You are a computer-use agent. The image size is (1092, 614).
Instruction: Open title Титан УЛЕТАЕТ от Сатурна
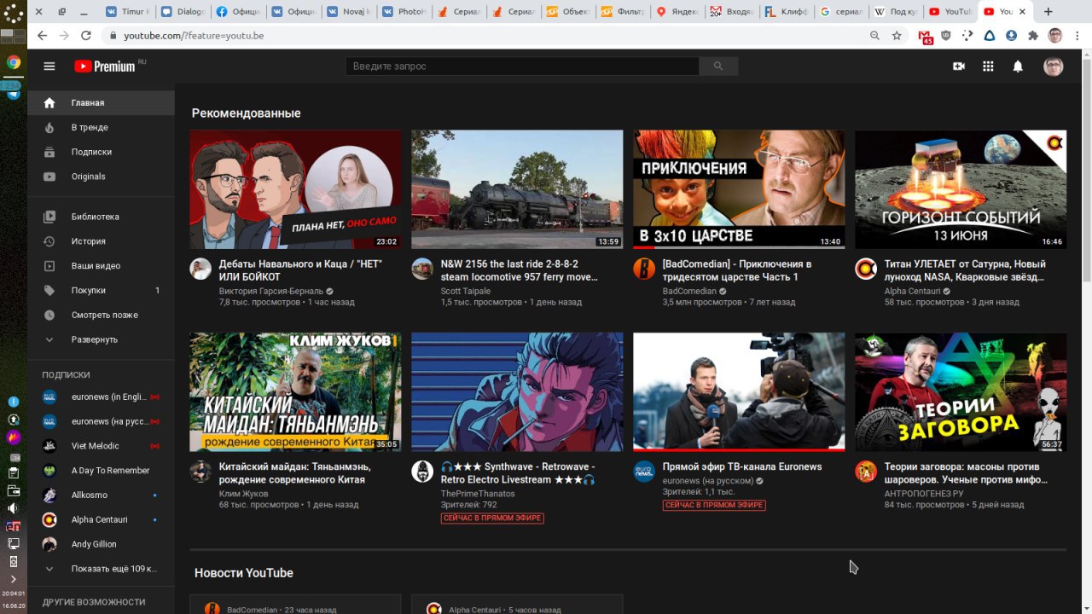(x=965, y=270)
